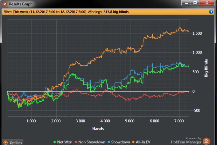Toggle the Net Won green legend swatch

[x=54, y=142]
